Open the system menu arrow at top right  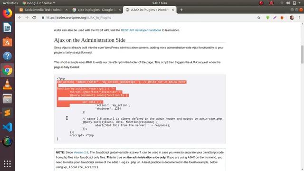[x=299, y=3]
